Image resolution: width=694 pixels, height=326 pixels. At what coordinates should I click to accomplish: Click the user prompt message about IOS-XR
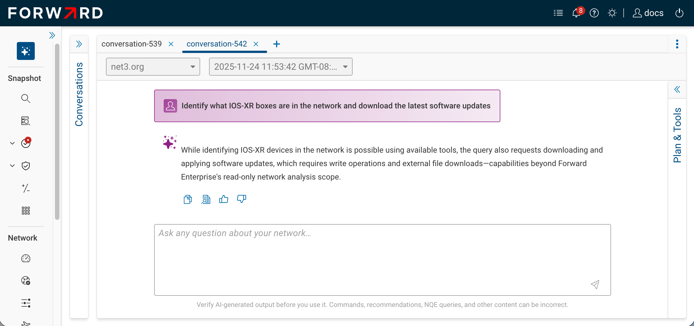pyautogui.click(x=327, y=106)
